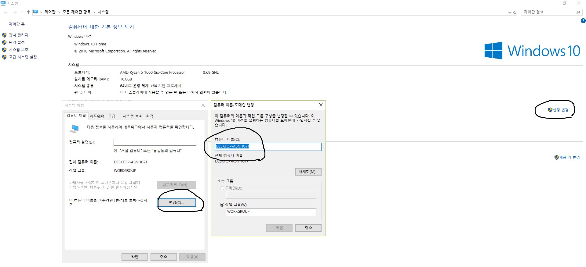Expand the address bar history dropdown
Viewport: 586px width, 267px height.
pyautogui.click(x=509, y=12)
